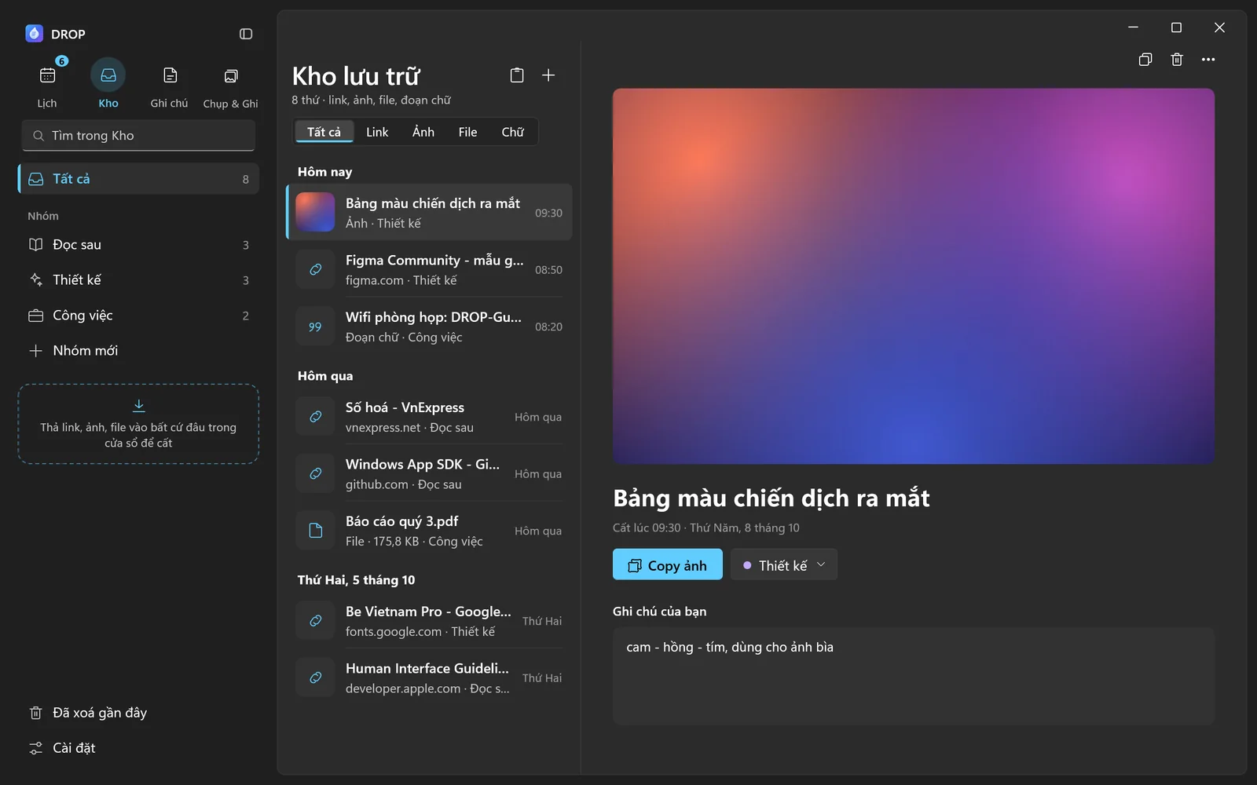The width and height of the screenshot is (1257, 785).
Task: Open Đã xoá gần đây
Action: (x=138, y=713)
